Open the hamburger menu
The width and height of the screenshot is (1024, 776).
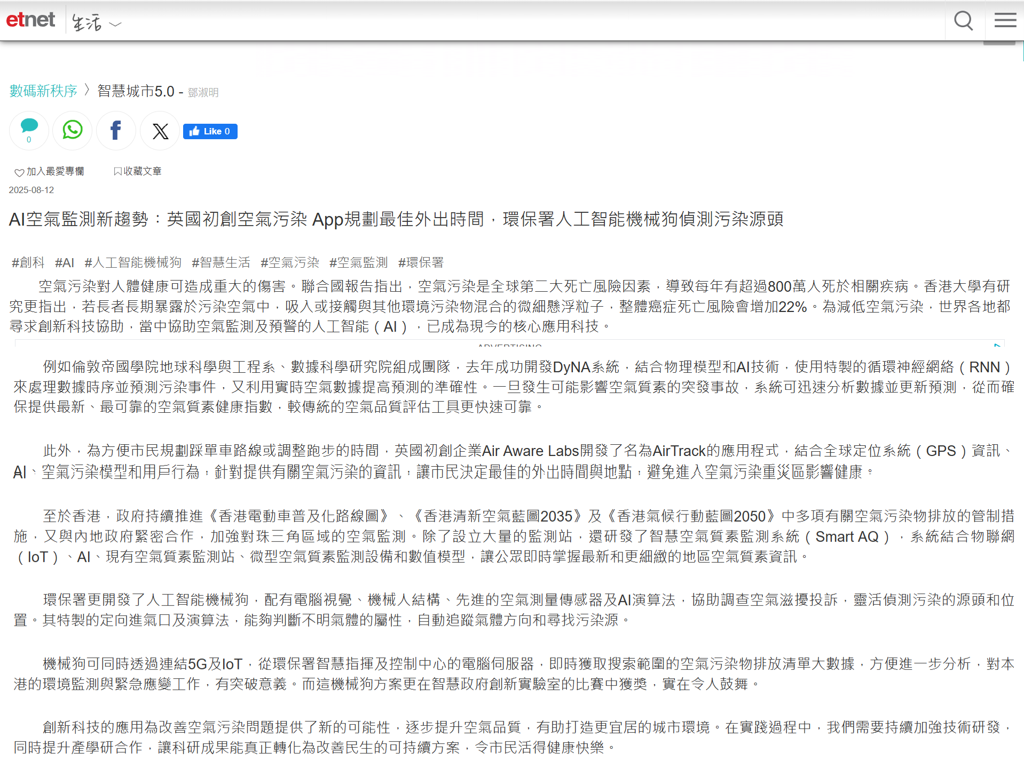click(x=1005, y=20)
